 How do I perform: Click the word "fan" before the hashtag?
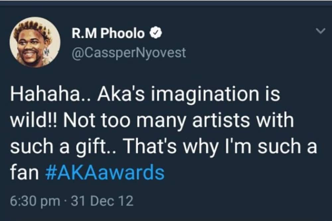(24, 172)
